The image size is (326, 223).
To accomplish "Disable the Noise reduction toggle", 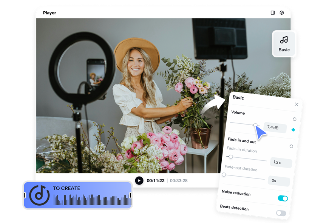I will [283, 198].
